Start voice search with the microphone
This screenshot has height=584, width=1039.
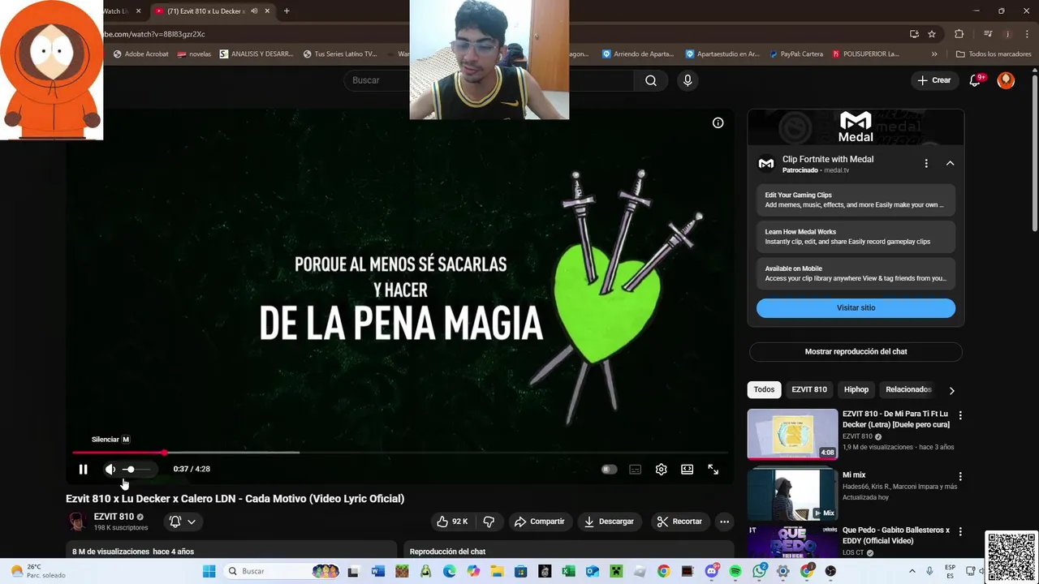click(x=688, y=80)
